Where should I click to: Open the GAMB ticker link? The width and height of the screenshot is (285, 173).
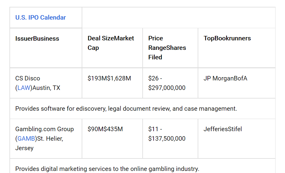[x=26, y=139]
